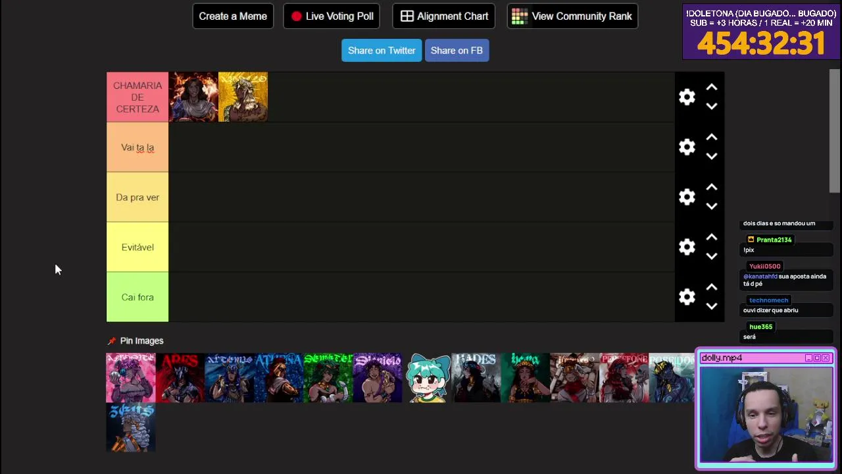Move Vai ta la tier down
The height and width of the screenshot is (474, 842).
(711, 156)
